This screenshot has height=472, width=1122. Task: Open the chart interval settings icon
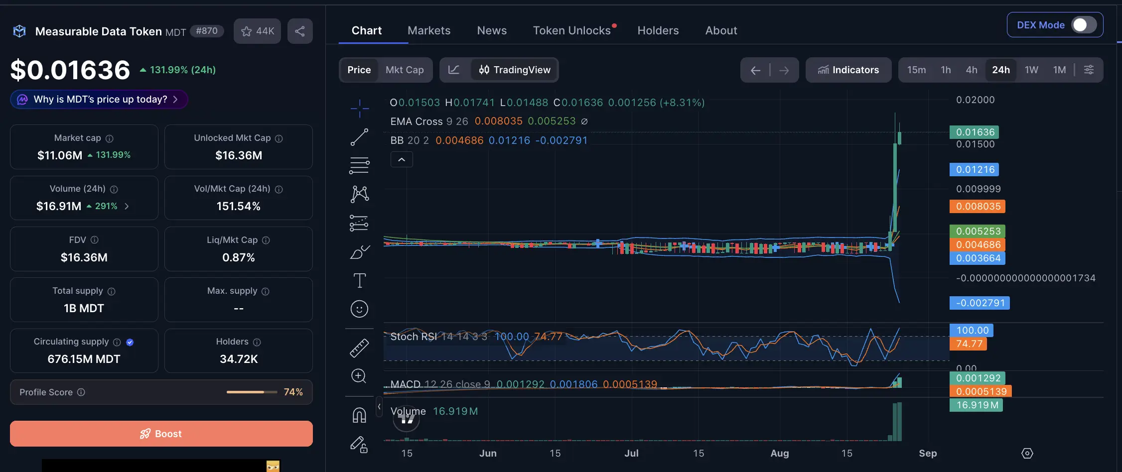1089,70
